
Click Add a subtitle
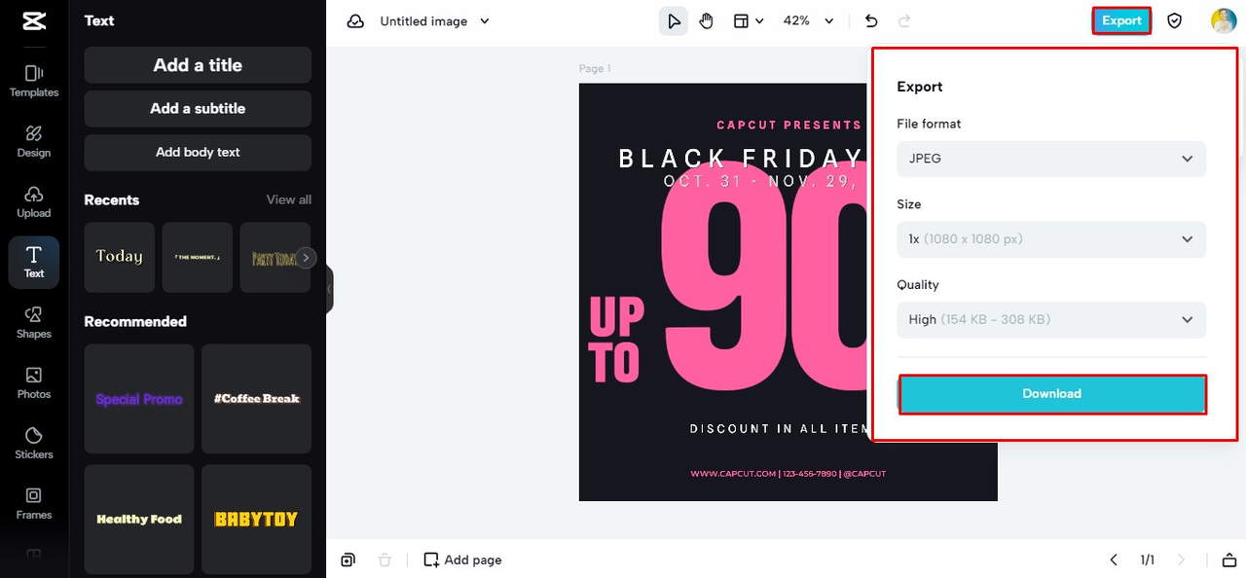(x=198, y=109)
